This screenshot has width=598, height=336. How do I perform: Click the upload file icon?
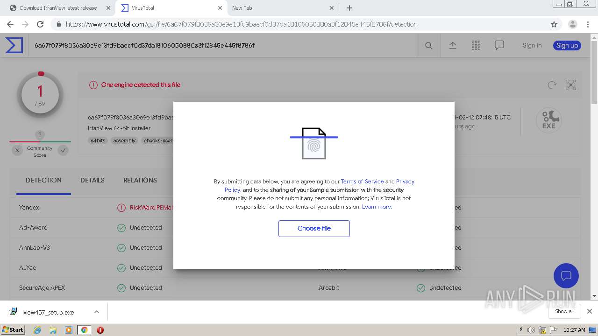[x=452, y=45]
